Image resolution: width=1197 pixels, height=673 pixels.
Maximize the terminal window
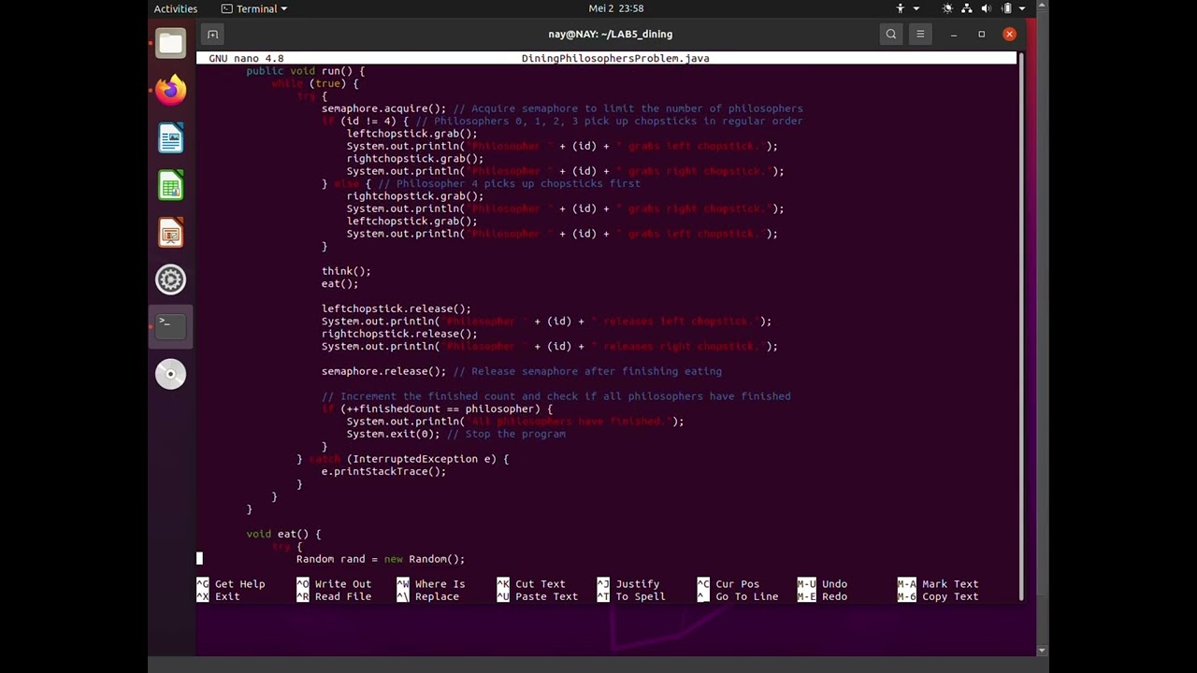981,35
